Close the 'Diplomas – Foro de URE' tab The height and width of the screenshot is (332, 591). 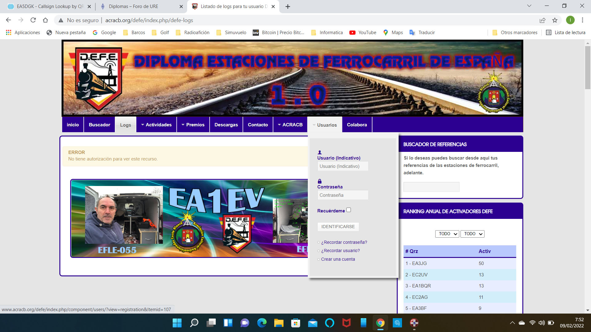[x=181, y=6]
